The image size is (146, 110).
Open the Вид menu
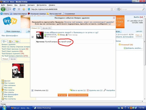(16, 5)
